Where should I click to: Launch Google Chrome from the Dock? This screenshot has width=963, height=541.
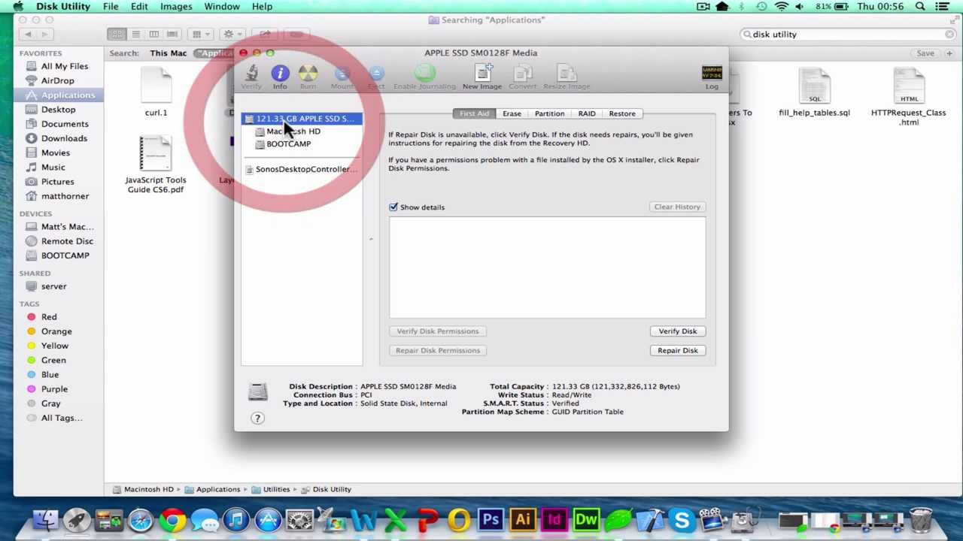pyautogui.click(x=172, y=520)
